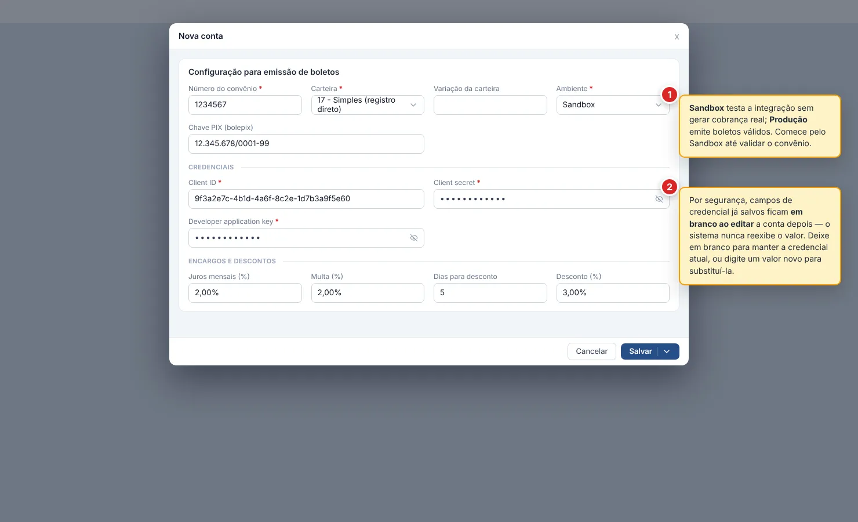Image resolution: width=858 pixels, height=522 pixels.
Task: Click the empty Variação da carteira field
Action: (490, 105)
